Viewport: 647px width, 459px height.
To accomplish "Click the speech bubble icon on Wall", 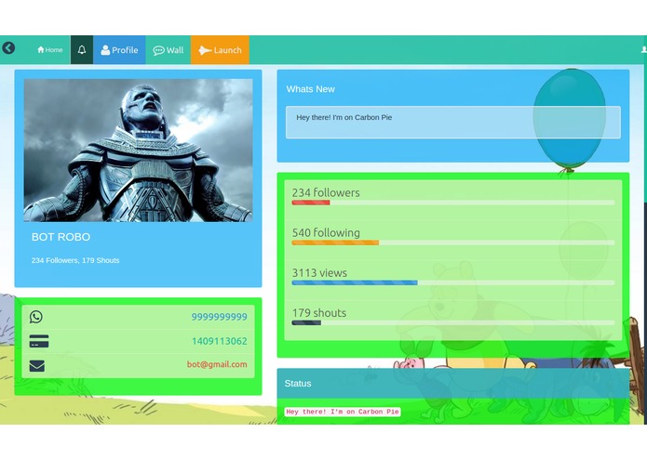I will pos(158,50).
